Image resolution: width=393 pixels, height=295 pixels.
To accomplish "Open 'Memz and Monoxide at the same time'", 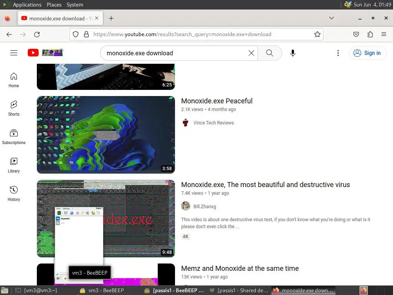I will 240,268.
